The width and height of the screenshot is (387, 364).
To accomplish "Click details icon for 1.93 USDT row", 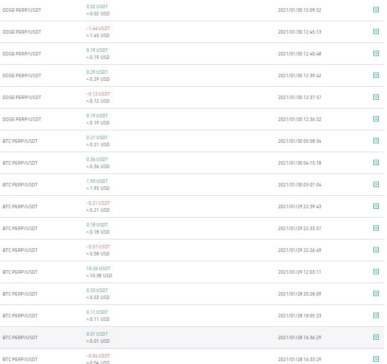I will coord(376,184).
